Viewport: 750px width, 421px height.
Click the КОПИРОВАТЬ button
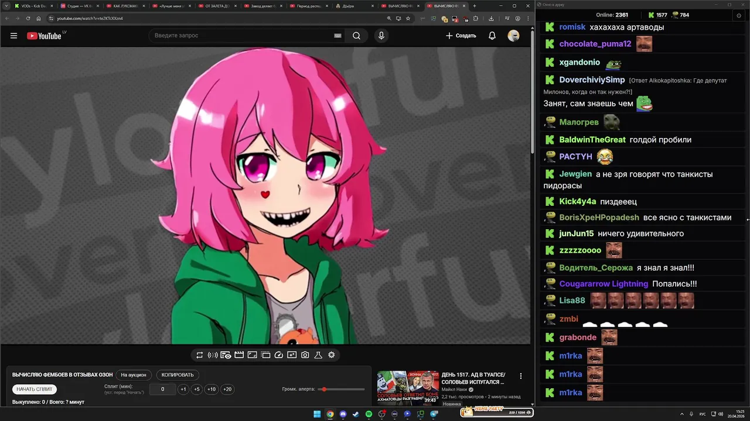[x=178, y=375]
